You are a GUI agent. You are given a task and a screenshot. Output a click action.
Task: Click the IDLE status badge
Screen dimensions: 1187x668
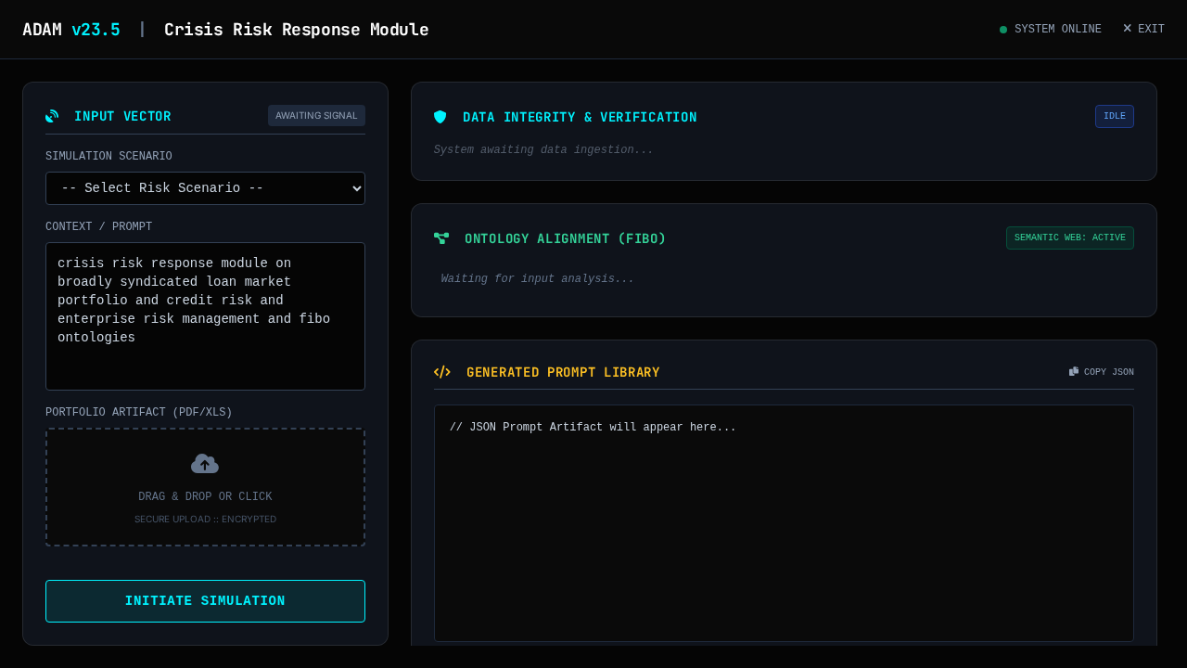click(x=1114, y=117)
